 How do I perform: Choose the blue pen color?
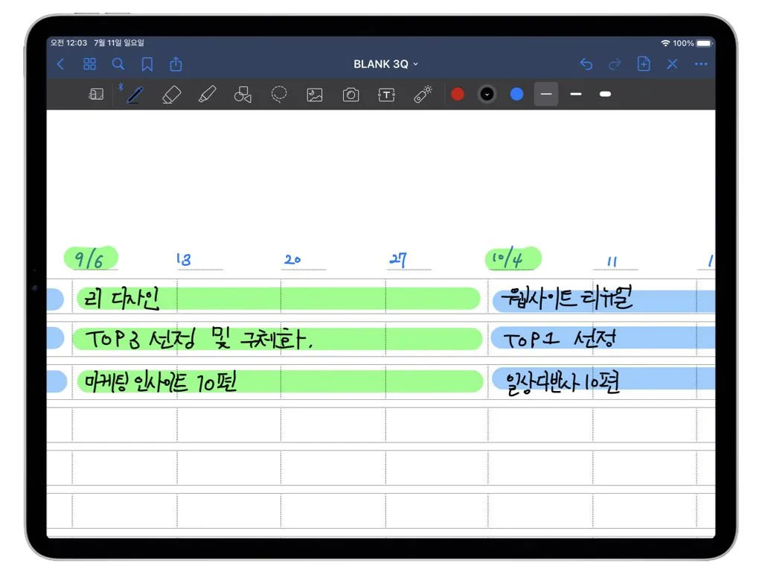(x=516, y=94)
